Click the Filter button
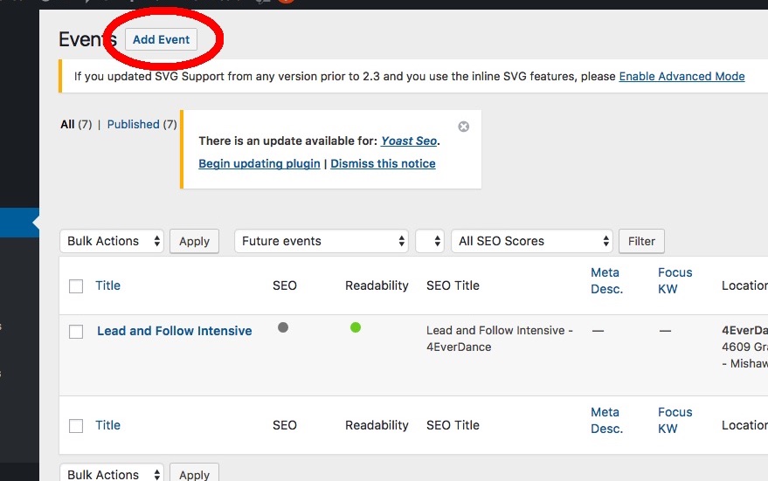 pos(641,241)
